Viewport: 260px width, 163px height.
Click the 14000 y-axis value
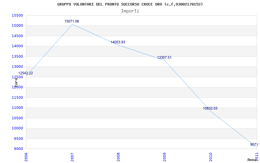(x=17, y=46)
